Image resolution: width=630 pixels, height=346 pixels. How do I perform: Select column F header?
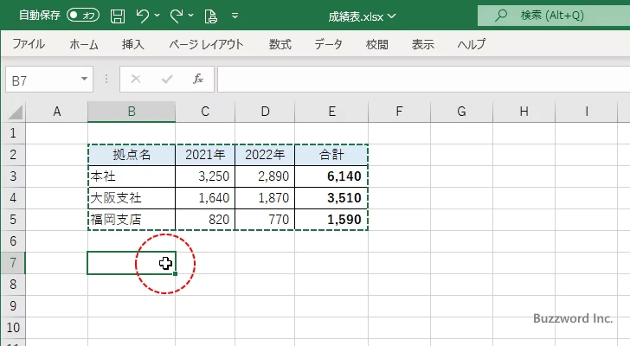pyautogui.click(x=399, y=112)
